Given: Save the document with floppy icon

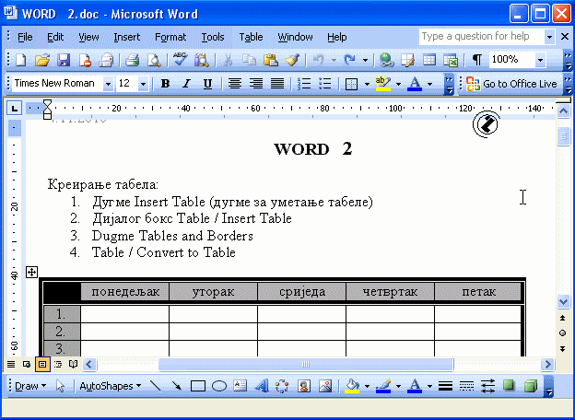Looking at the screenshot, I should (x=64, y=60).
